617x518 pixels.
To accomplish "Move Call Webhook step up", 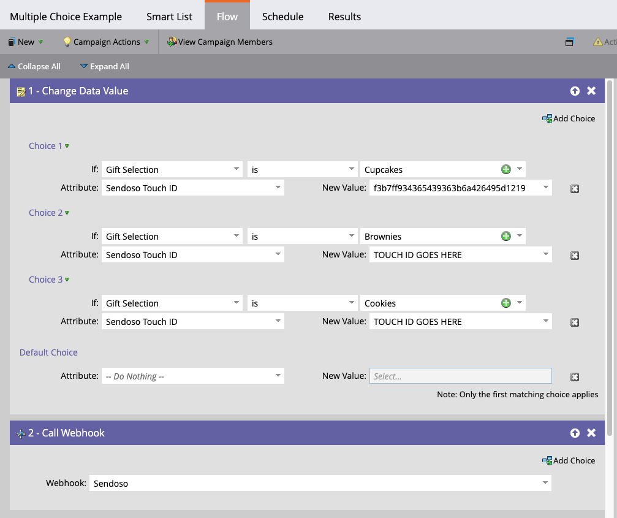I will (x=575, y=433).
